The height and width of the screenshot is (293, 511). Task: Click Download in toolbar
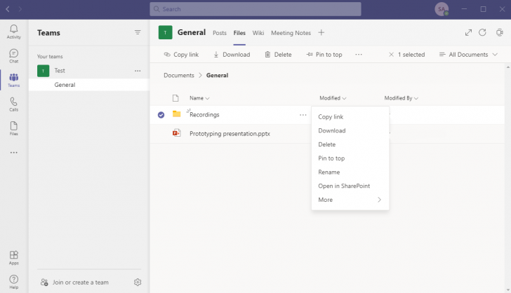tap(232, 55)
